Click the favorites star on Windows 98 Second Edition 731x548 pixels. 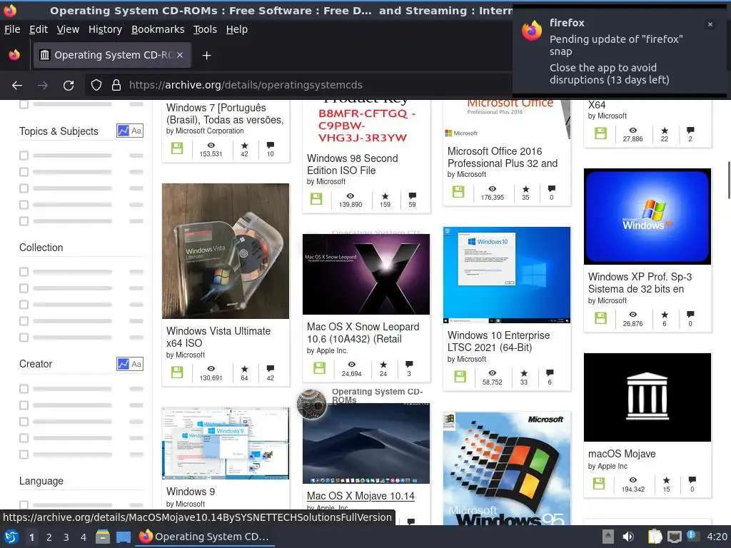(385, 196)
